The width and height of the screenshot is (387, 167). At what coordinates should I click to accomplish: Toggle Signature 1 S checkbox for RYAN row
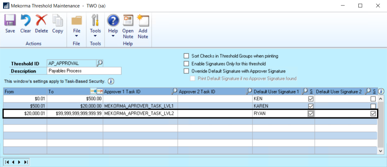coord(311,114)
